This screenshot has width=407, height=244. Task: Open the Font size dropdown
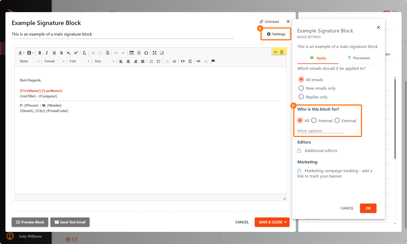coord(104,61)
